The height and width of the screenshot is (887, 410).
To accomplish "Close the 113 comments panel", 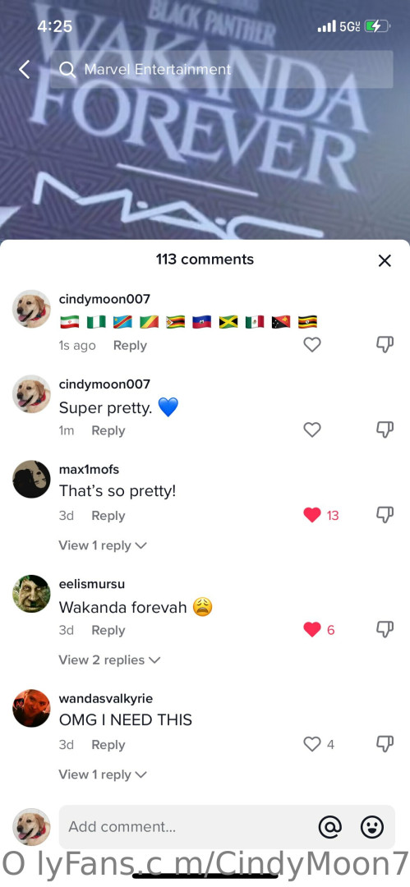I will click(385, 260).
